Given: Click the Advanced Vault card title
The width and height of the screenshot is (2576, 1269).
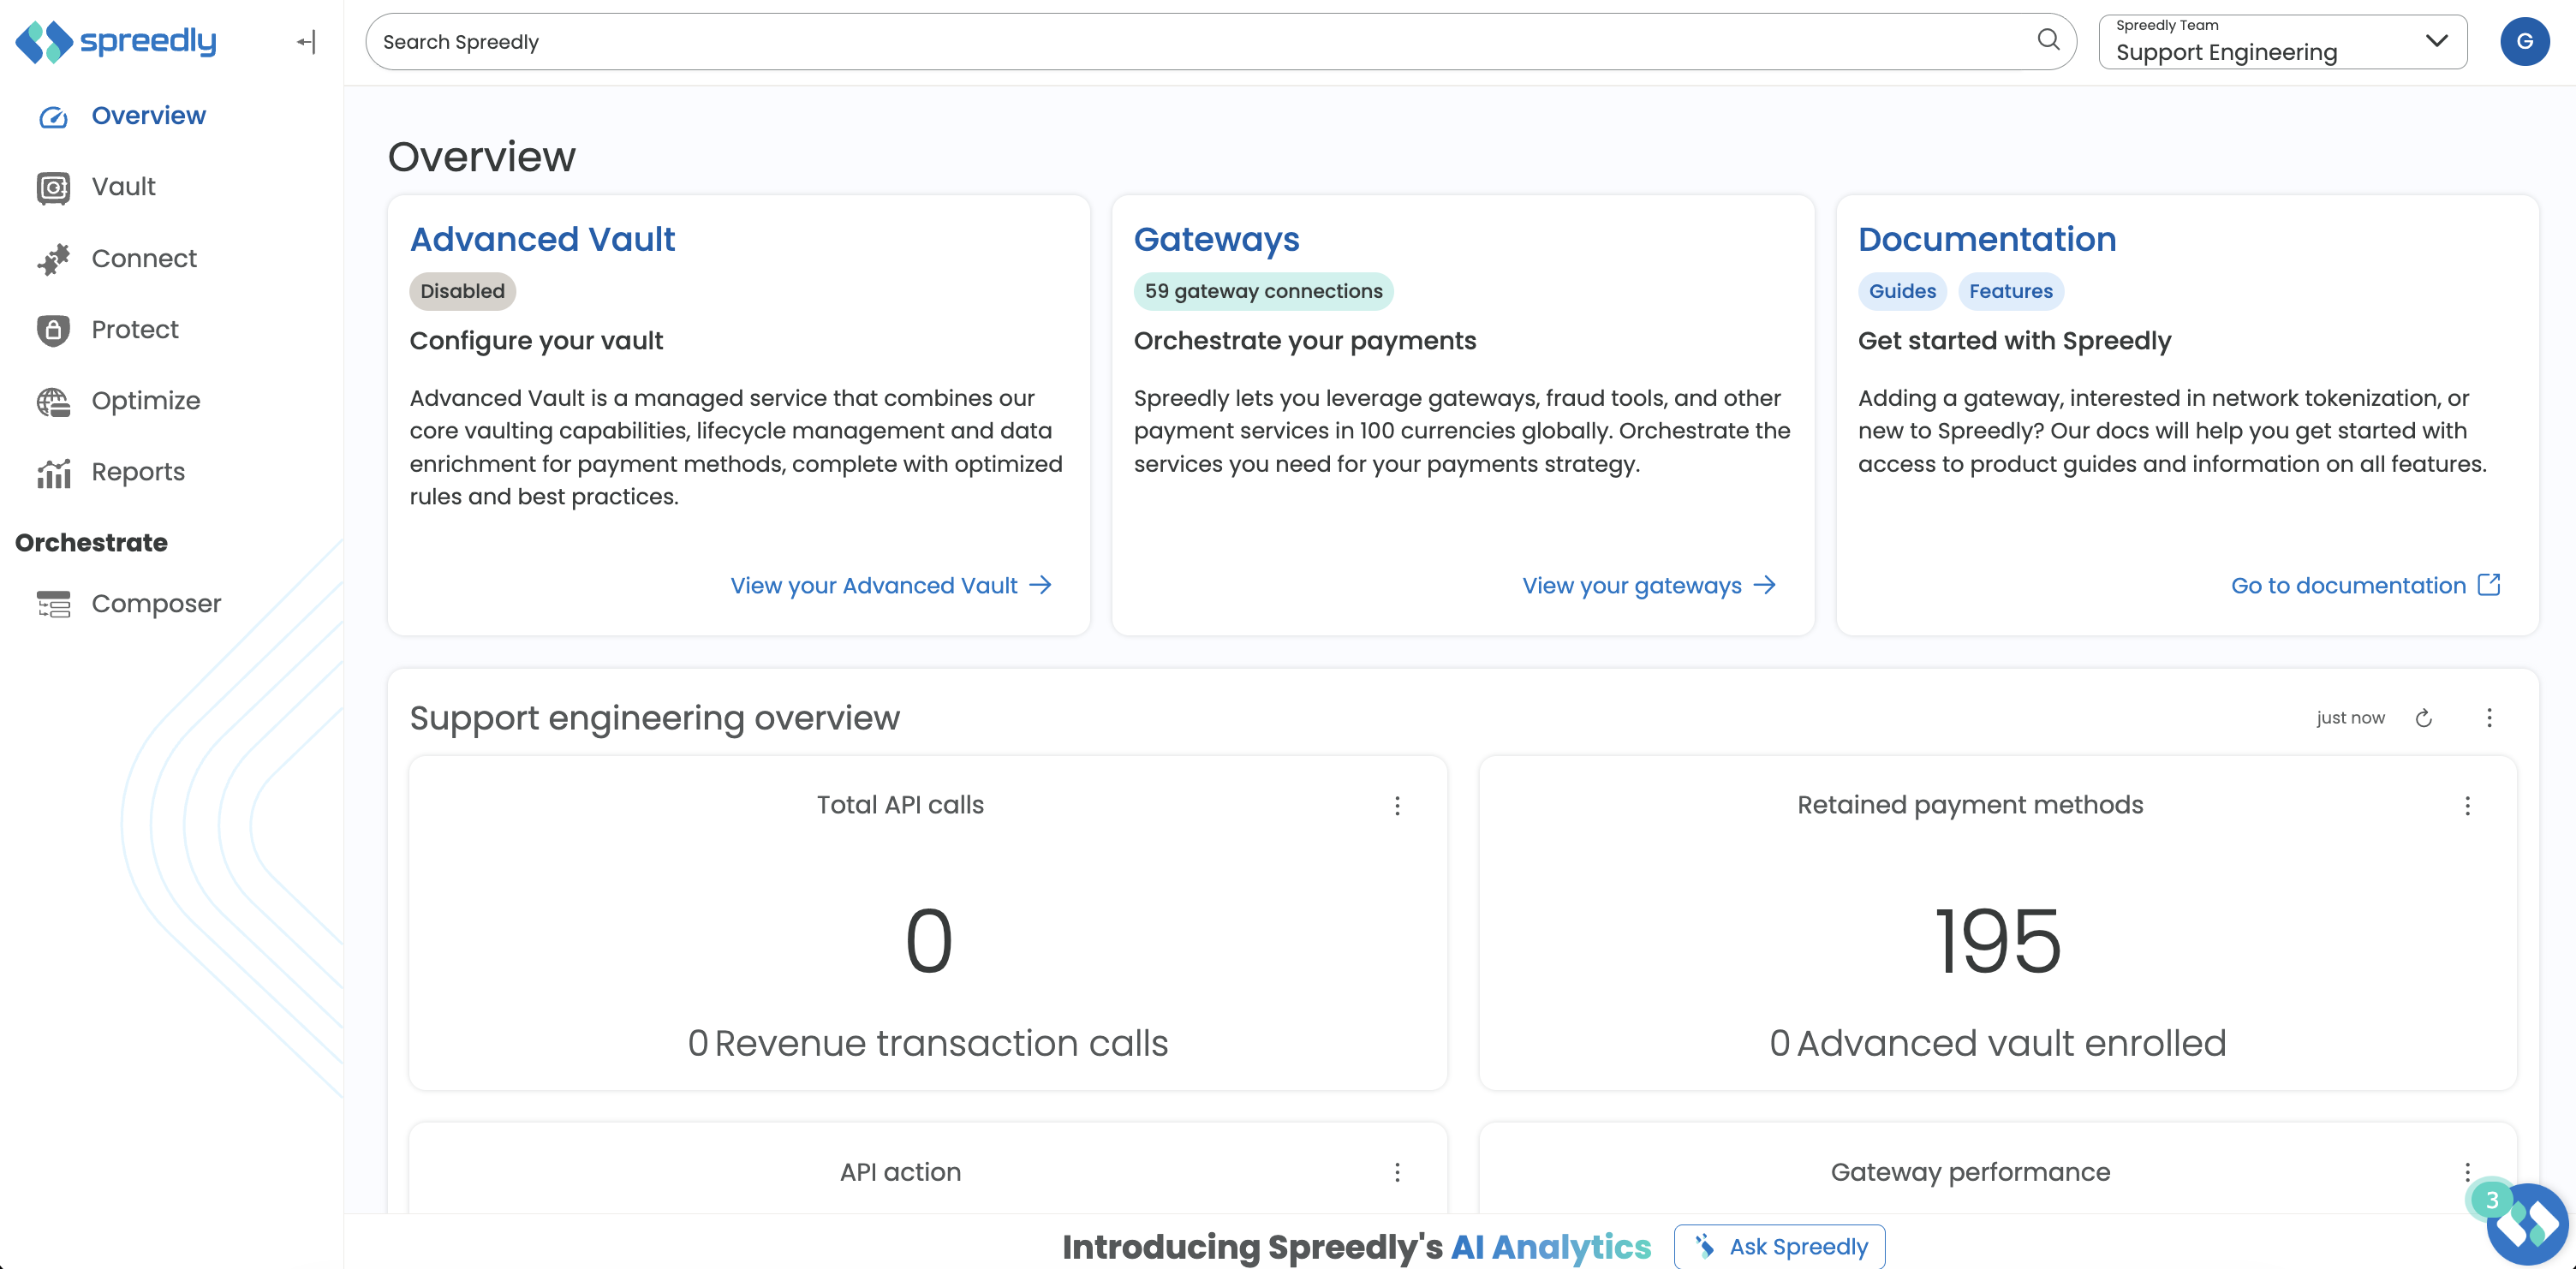Looking at the screenshot, I should coord(542,239).
